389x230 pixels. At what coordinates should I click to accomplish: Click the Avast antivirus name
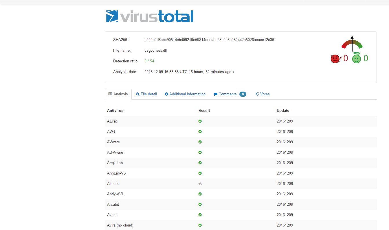(112, 215)
